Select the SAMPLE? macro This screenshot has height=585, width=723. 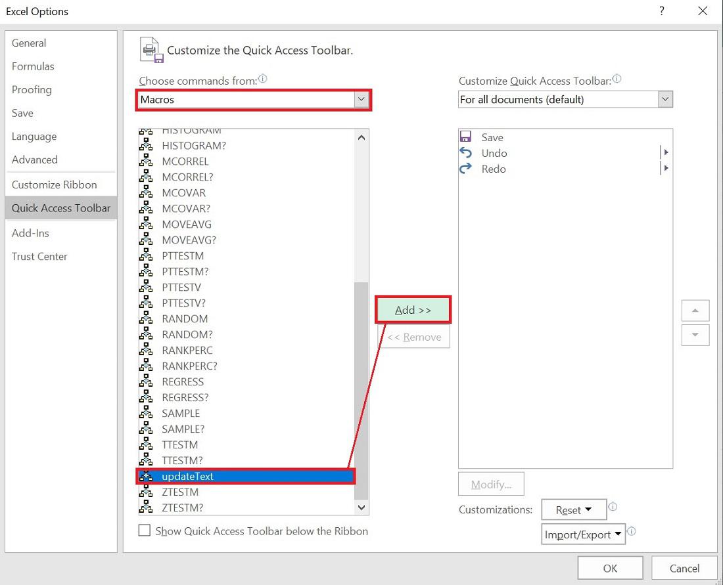pyautogui.click(x=246, y=429)
